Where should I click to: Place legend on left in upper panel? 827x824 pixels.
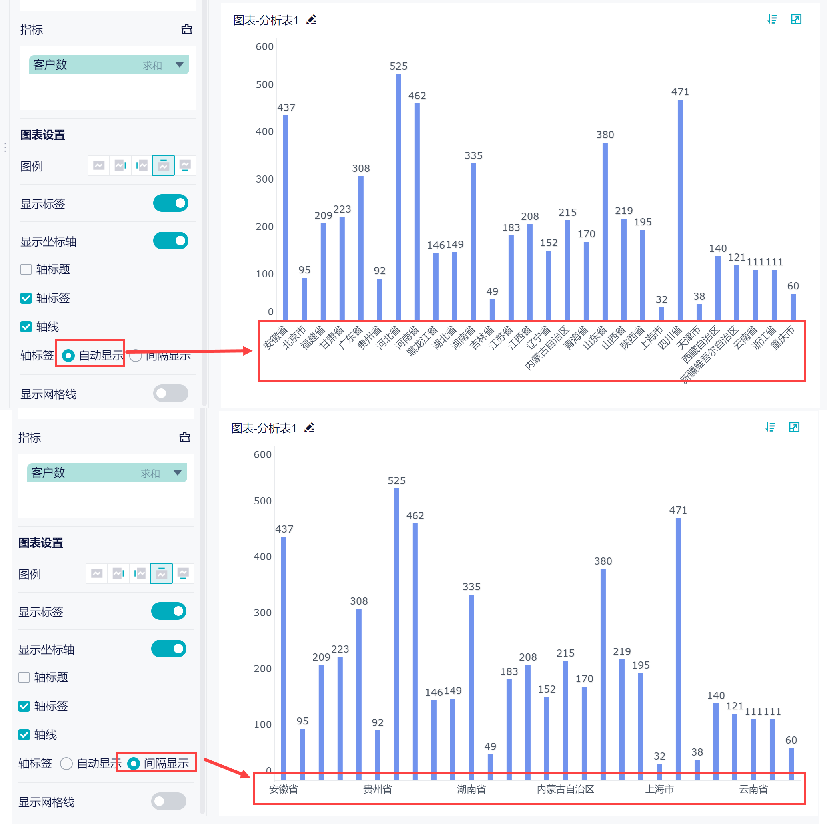coord(142,165)
